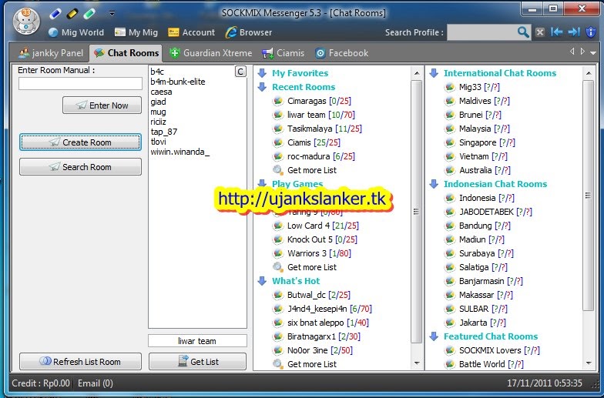Switch to the Guardian Xtreme tab
Image resolution: width=604 pixels, height=398 pixels.
211,53
